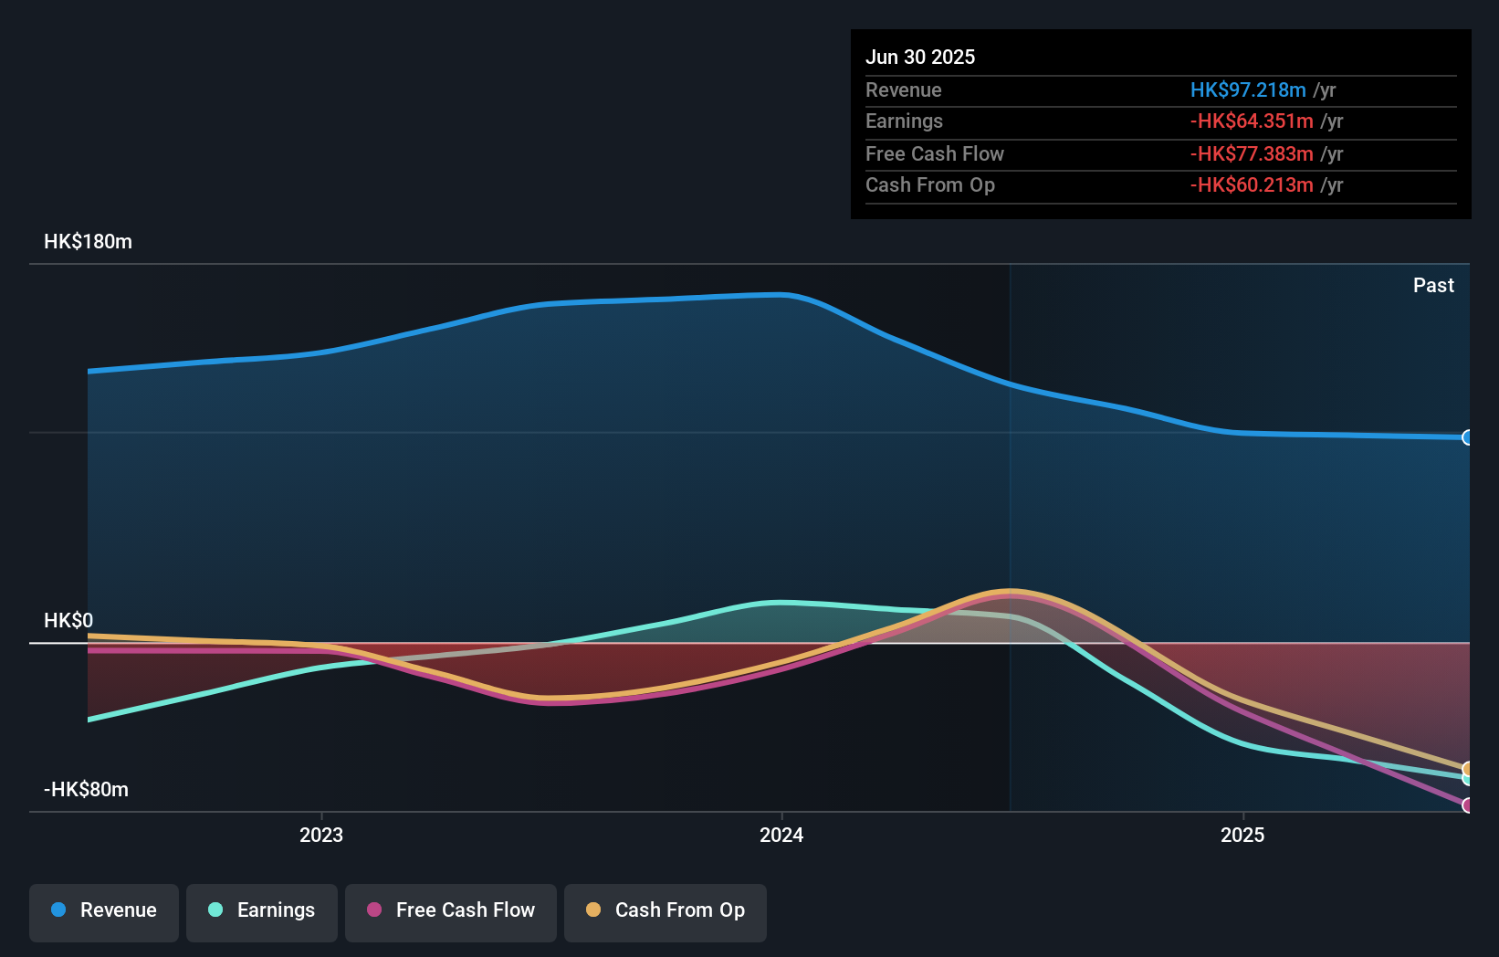Toggle the Cash From Op legend button

666,912
